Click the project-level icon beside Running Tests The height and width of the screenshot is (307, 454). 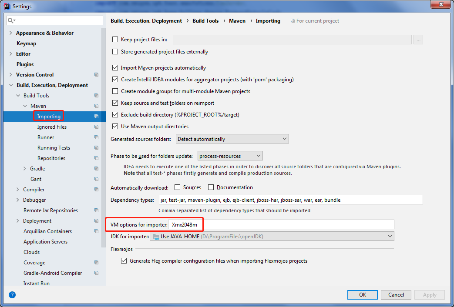pos(97,147)
